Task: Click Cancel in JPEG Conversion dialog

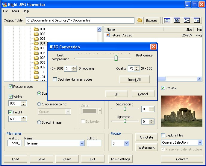Action: coord(143,94)
